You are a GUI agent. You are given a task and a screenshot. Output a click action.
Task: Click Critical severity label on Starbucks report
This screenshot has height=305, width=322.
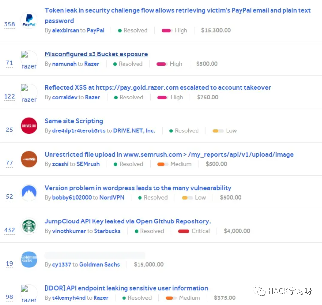pos(200,231)
